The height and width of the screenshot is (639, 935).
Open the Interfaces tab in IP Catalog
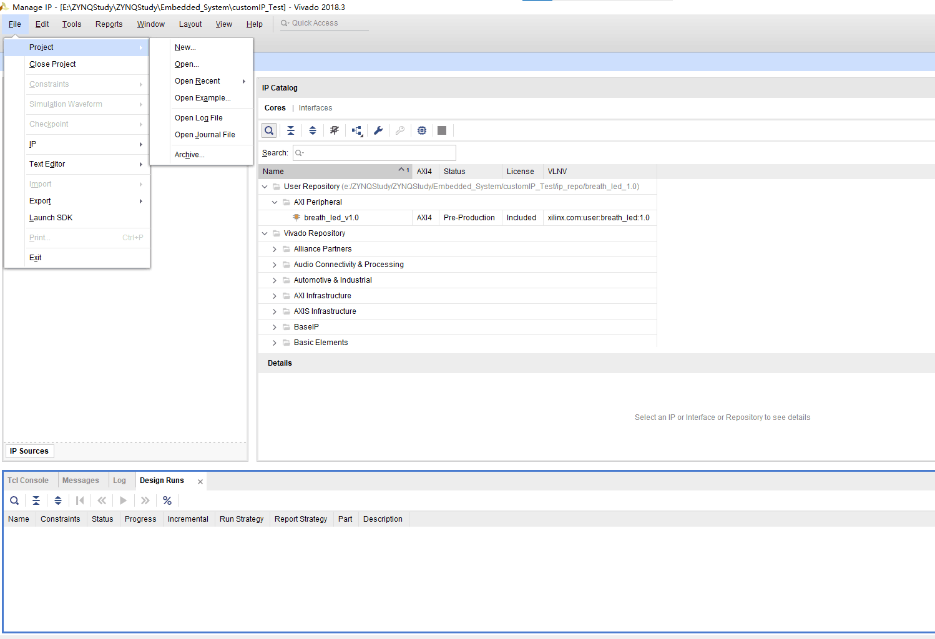click(x=315, y=108)
